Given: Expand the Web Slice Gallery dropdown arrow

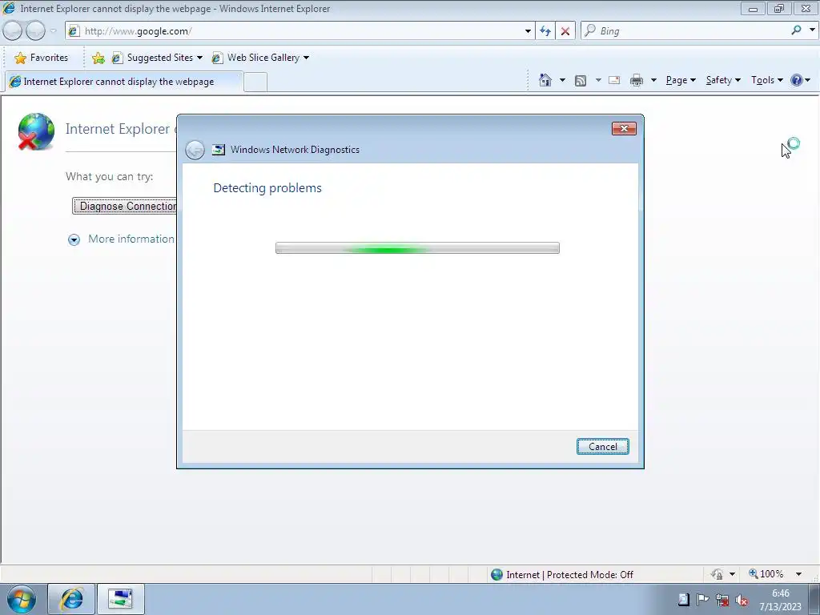Looking at the screenshot, I should point(307,58).
